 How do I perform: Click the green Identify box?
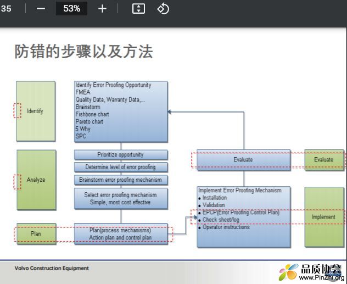tap(36, 111)
